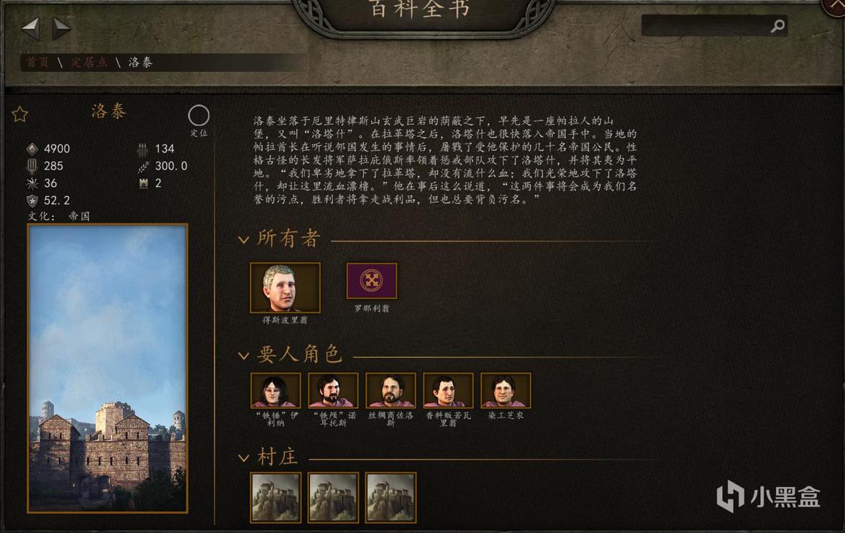Collapse the 所有者 section
This screenshot has height=533, width=845.
click(x=244, y=240)
